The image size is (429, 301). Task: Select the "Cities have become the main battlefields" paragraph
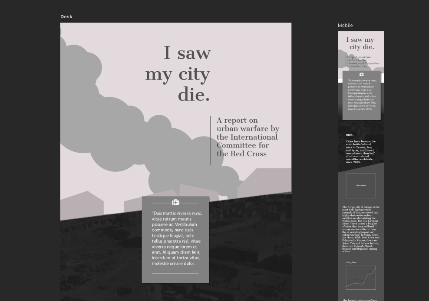pos(360,152)
